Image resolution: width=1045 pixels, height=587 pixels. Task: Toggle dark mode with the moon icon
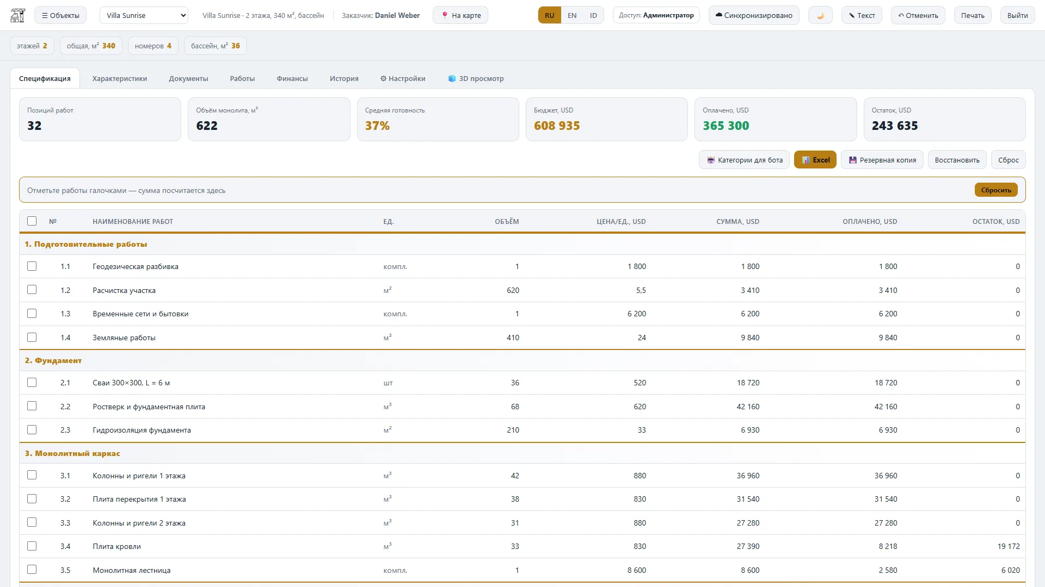click(820, 15)
